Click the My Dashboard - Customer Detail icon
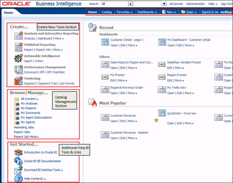 (x=162, y=42)
